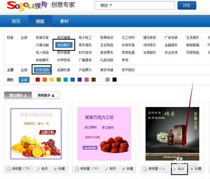Choose the 商务服务 industry
This screenshot has width=210, height=179.
point(85,45)
